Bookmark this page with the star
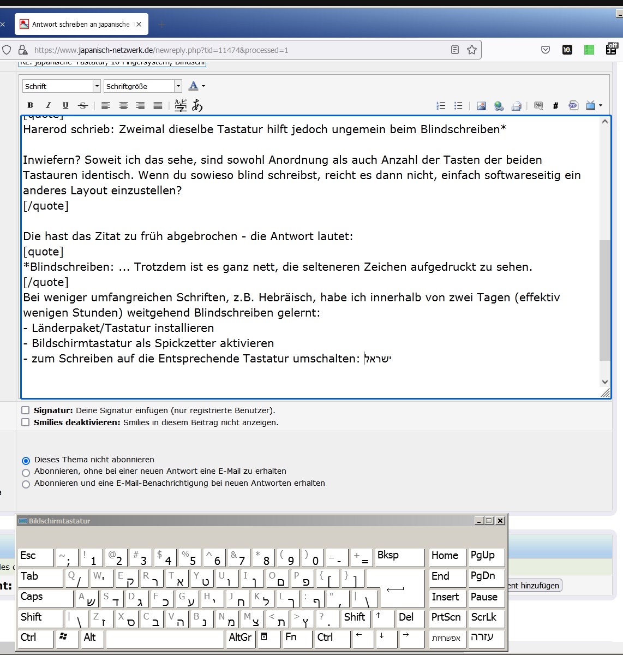Viewport: 623px width, 655px height. 472,50
